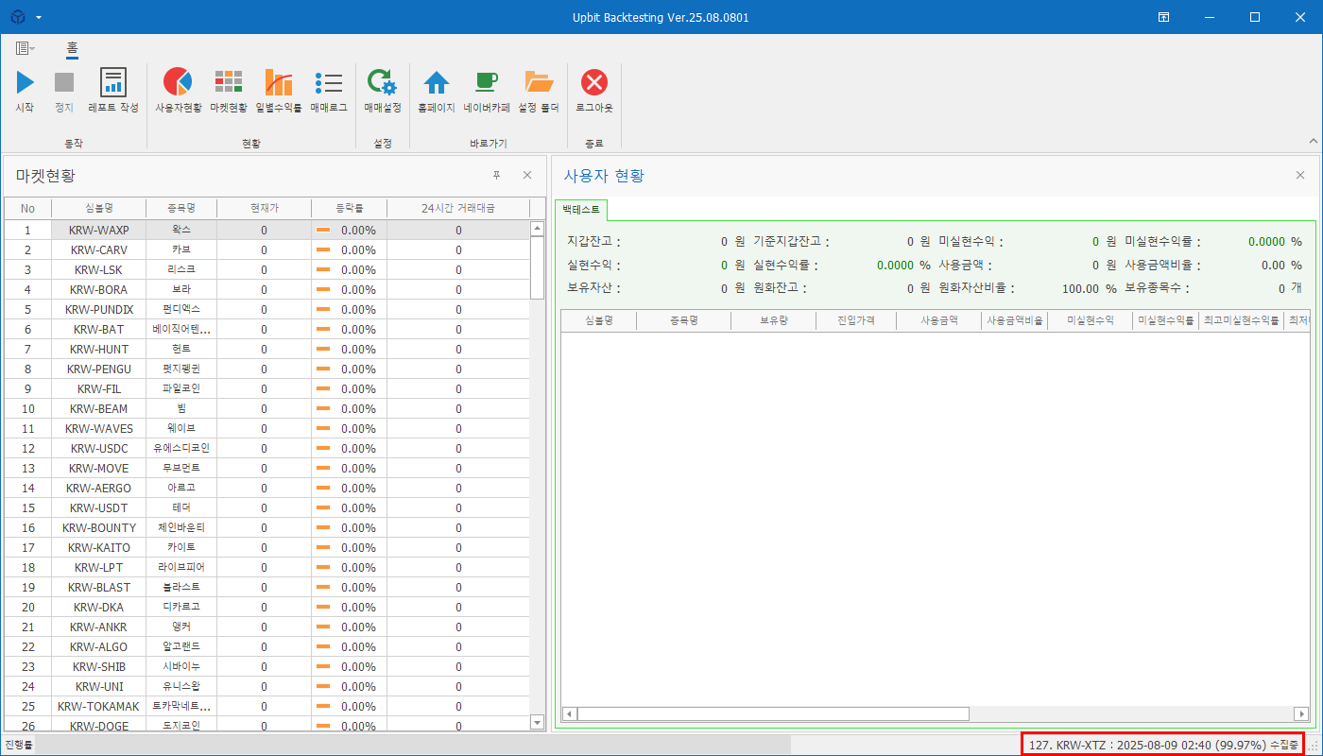
Task: Click the holdings horizontal scrollbar thumb
Action: click(773, 713)
